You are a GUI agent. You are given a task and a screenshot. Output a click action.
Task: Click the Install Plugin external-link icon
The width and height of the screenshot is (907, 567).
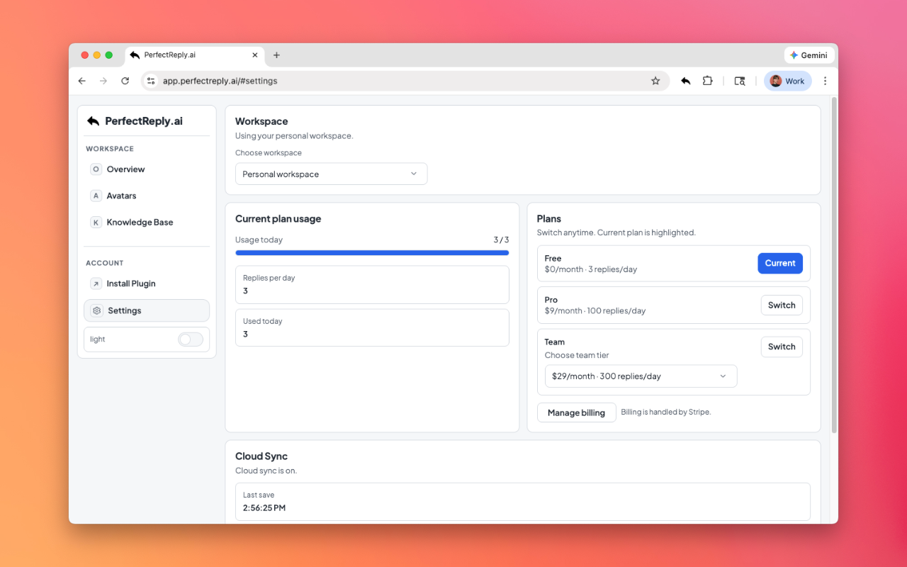[x=96, y=283]
